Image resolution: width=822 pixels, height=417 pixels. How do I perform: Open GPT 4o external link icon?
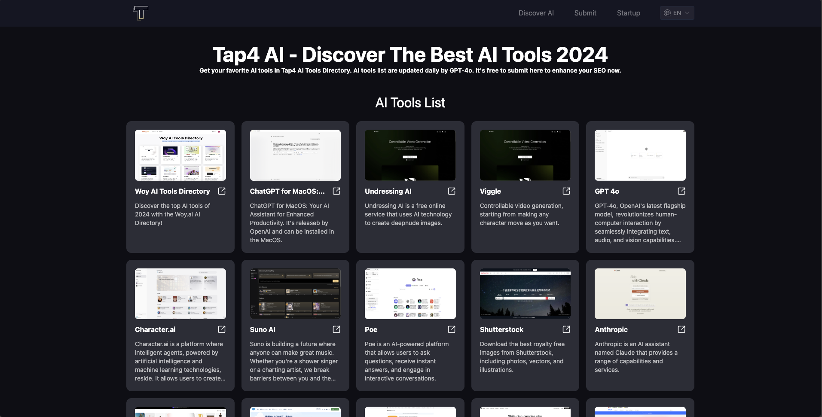click(x=681, y=191)
